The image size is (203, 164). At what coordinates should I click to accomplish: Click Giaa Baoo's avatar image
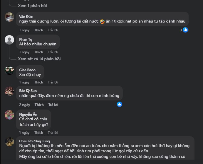9,70
